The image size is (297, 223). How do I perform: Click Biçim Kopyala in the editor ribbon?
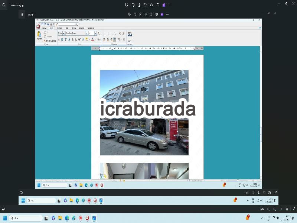[50, 41]
